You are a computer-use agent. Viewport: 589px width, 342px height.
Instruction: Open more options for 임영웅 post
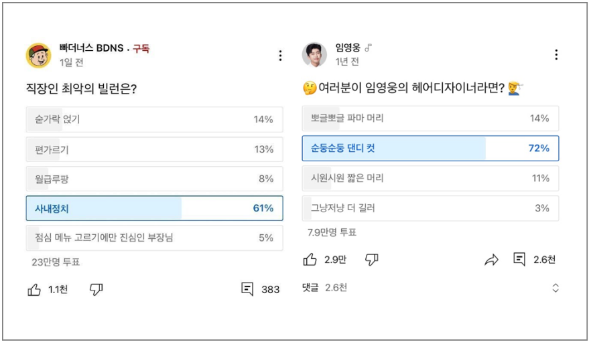(x=555, y=55)
